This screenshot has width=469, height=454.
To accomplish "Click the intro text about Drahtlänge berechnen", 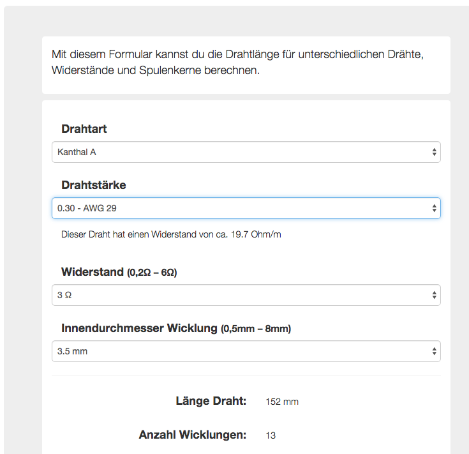I will pos(237,62).
